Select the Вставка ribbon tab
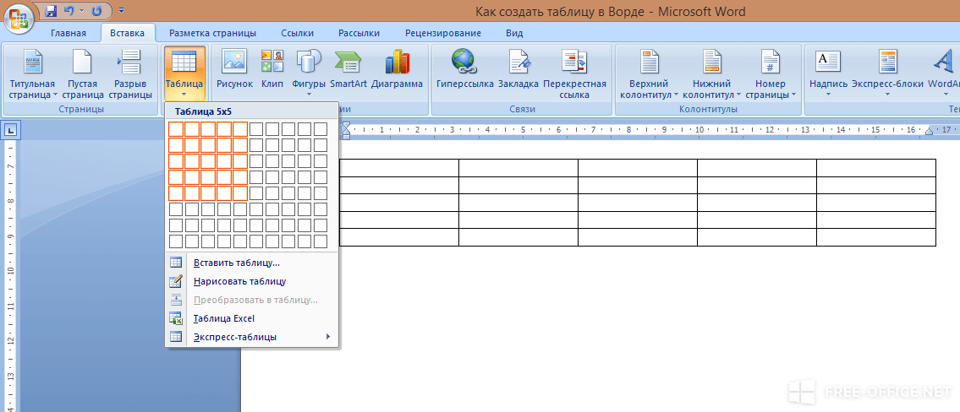This screenshot has height=412, width=960. pos(128,33)
